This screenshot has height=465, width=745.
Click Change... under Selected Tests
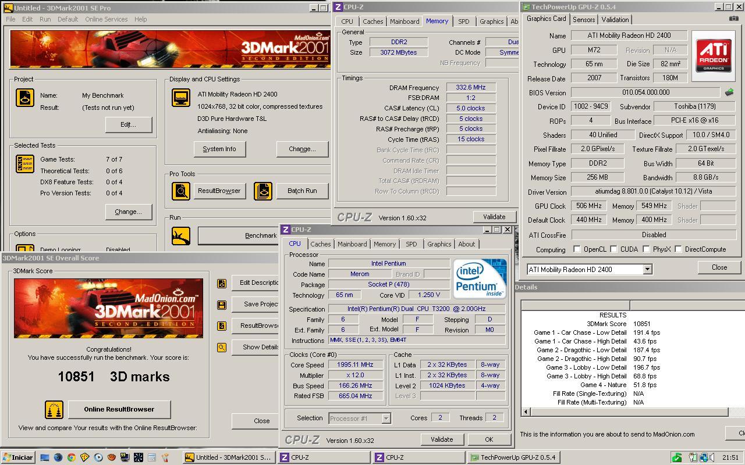coord(128,212)
